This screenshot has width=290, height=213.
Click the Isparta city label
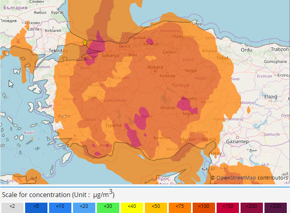click(x=113, y=125)
